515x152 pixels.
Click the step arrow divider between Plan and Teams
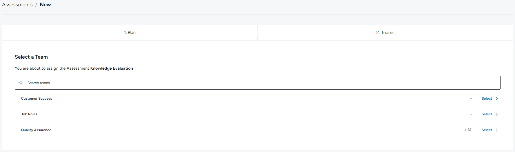click(258, 33)
